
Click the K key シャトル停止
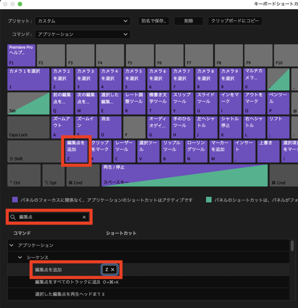coord(230,127)
